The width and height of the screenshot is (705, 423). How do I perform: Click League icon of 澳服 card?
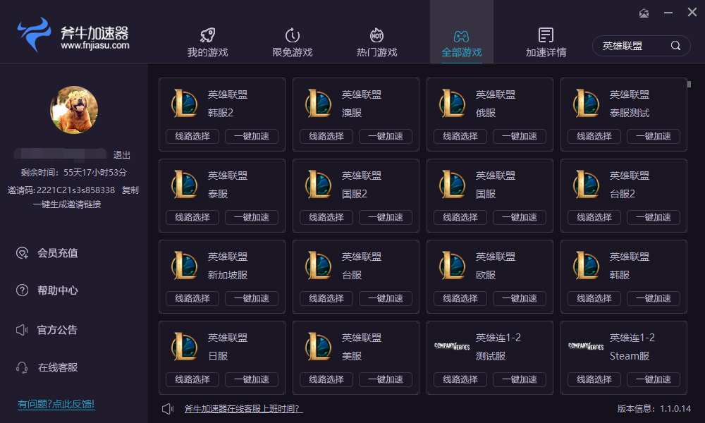[319, 103]
